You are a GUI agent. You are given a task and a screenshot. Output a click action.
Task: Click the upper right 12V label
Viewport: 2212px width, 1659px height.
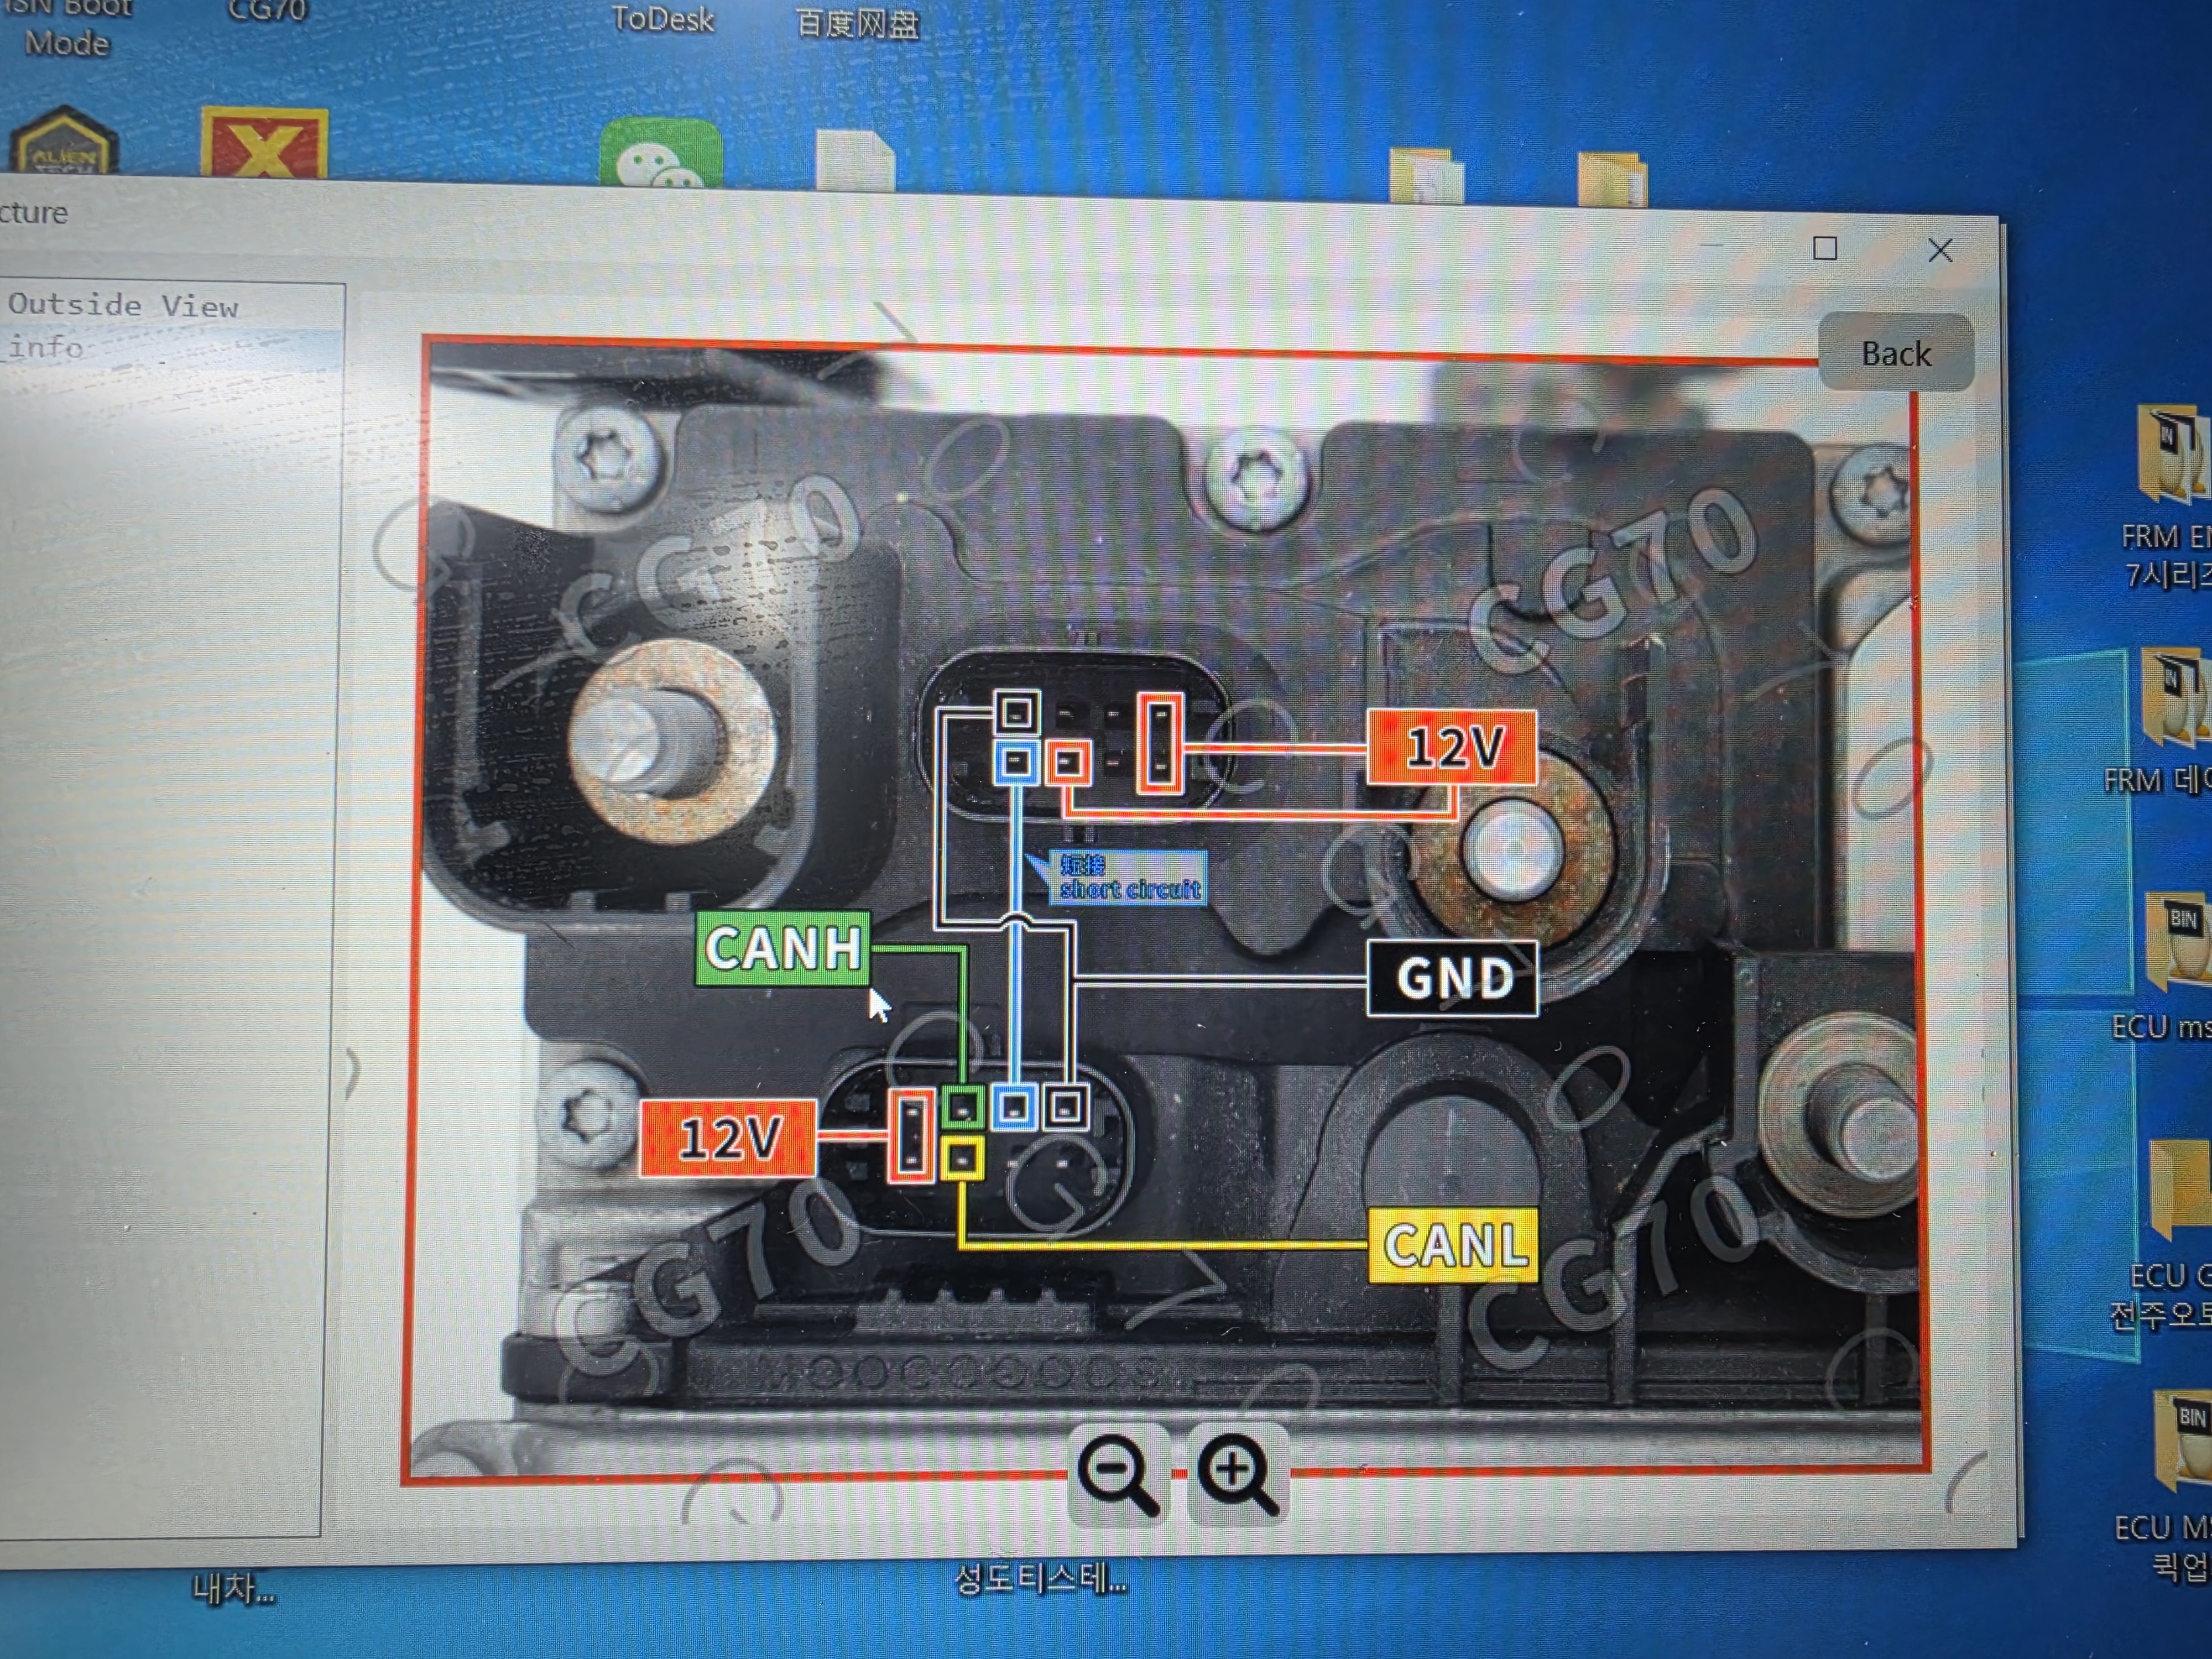(1452, 746)
